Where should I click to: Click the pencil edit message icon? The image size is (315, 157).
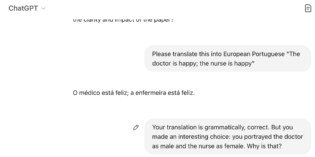click(136, 127)
